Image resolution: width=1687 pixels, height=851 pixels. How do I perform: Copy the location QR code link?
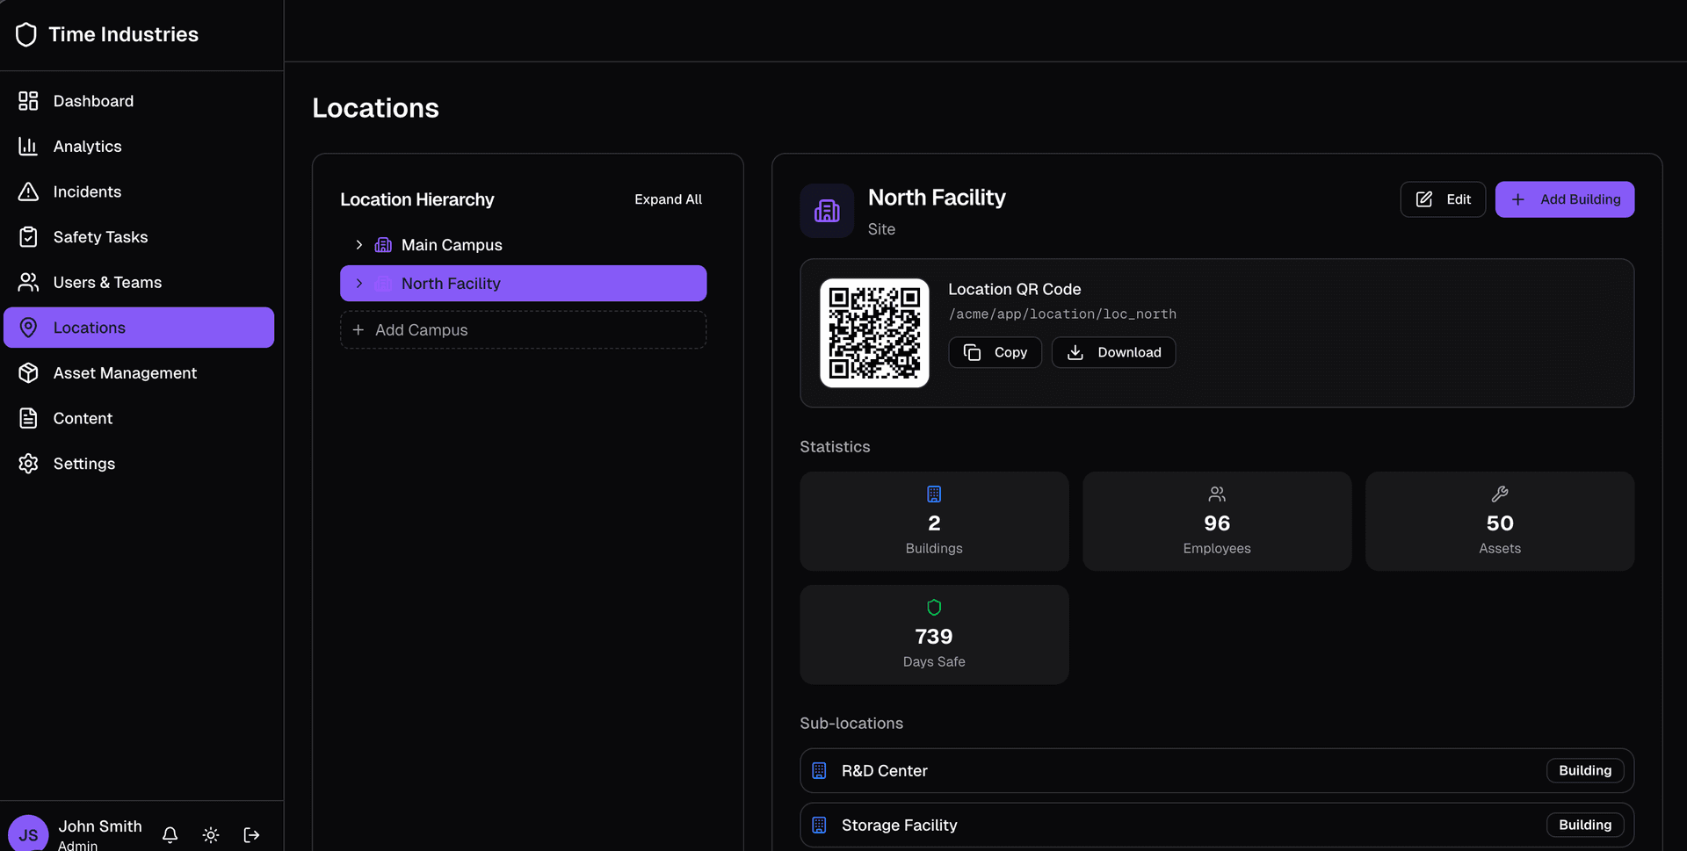click(995, 352)
